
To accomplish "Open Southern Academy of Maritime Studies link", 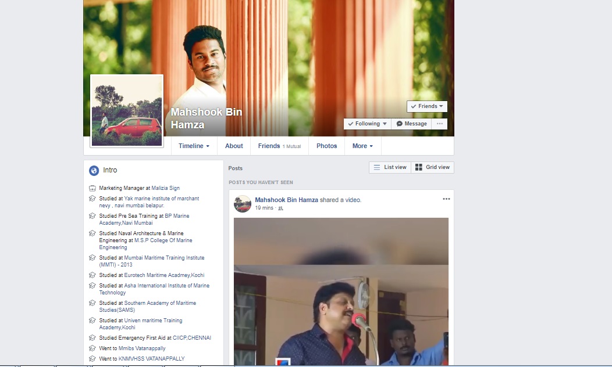I will click(148, 306).
